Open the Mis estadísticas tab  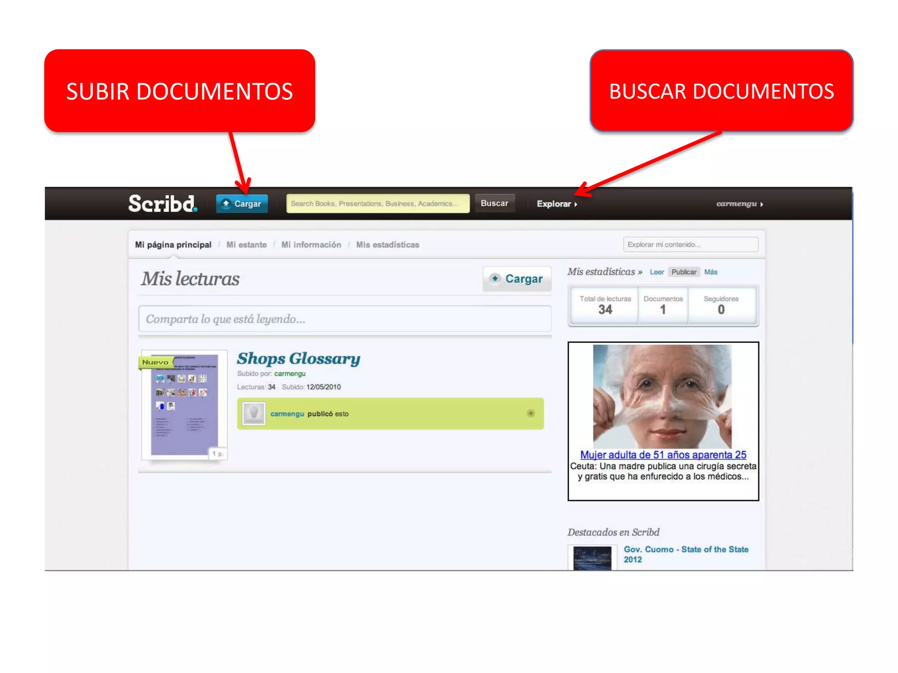(x=388, y=245)
